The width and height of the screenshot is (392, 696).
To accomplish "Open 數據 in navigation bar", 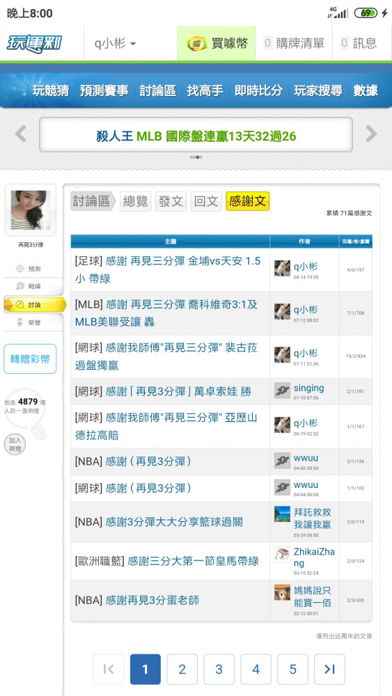I will (x=366, y=90).
